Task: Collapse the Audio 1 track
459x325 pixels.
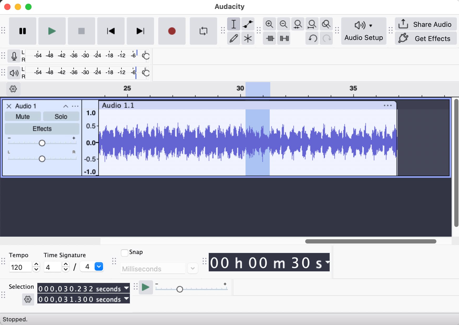Action: coord(66,106)
